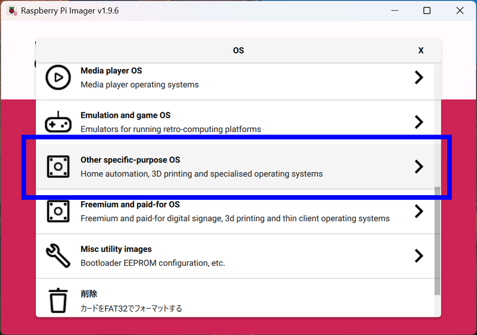This screenshot has height=335, width=477.
Task: Select the Emulation and game OS title
Action: 126,115
